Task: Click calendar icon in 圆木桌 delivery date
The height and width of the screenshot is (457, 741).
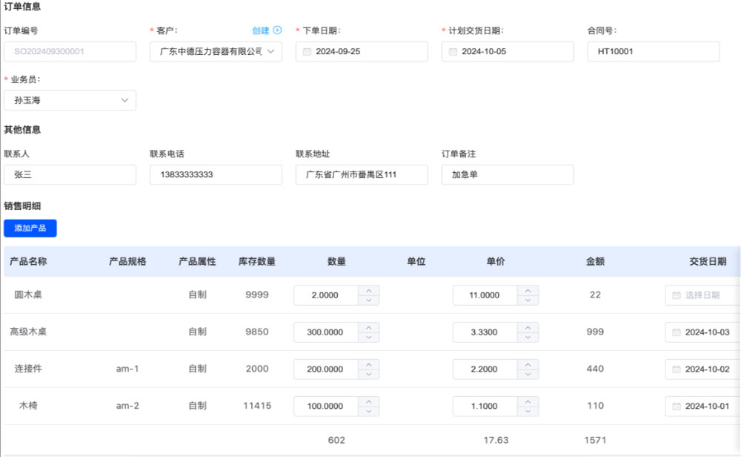Action: (676, 295)
